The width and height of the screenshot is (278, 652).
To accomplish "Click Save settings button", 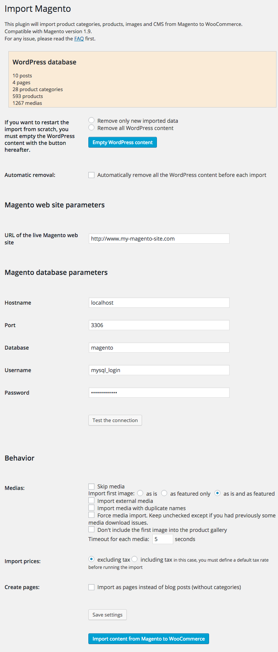I will click(x=107, y=615).
